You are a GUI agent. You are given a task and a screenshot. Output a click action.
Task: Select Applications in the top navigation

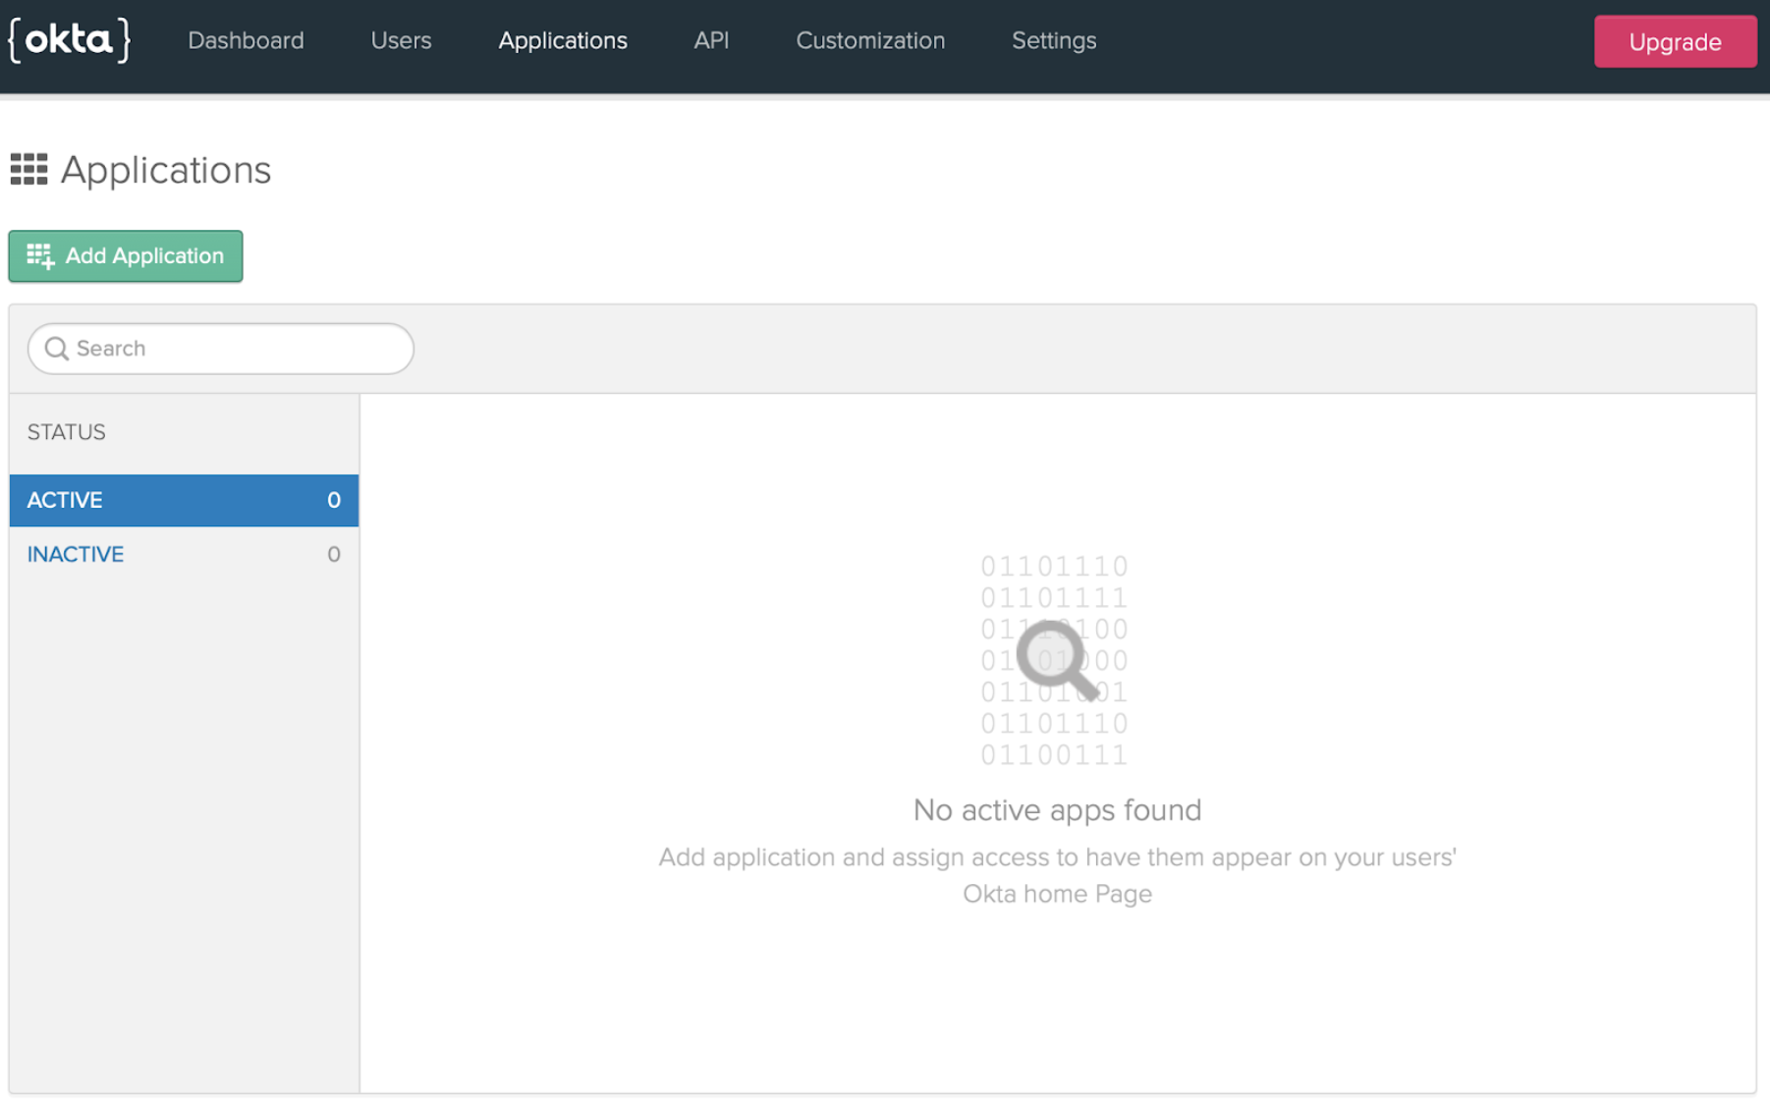pyautogui.click(x=562, y=41)
